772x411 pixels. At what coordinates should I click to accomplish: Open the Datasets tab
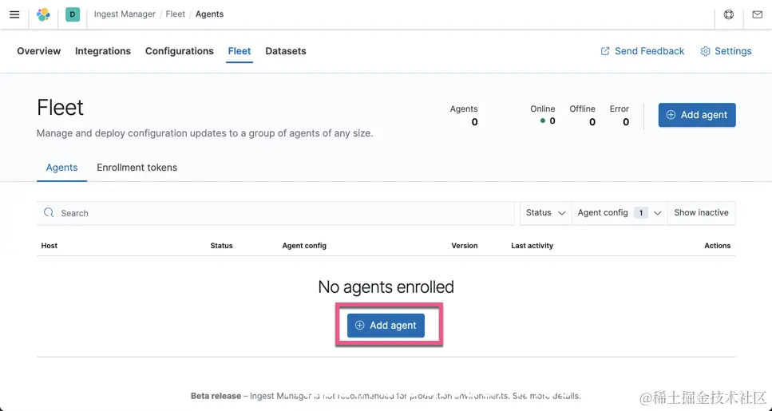286,51
